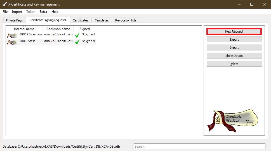Open the Revocation lists tab

[x=126, y=20]
